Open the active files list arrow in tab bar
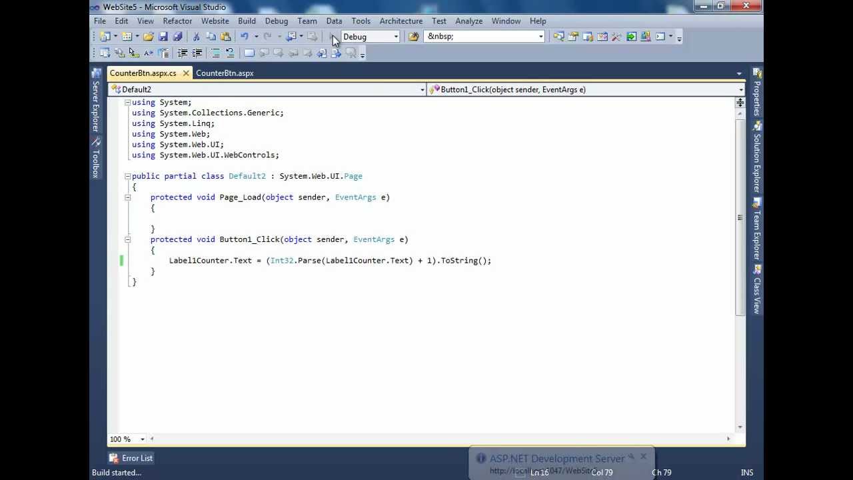Screen dimensions: 853x480 [x=739, y=73]
